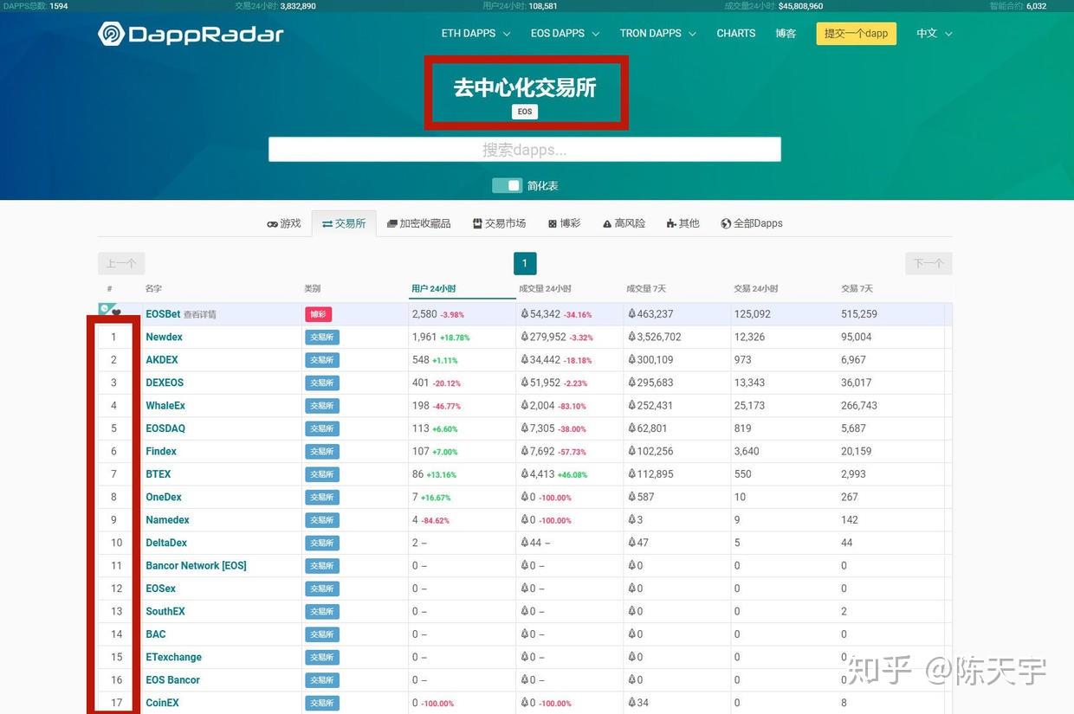Select page 1 in pagination

click(525, 263)
